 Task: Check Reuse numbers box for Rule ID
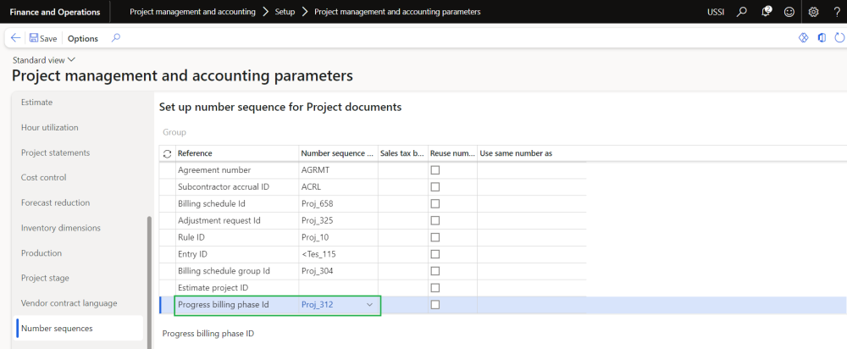point(435,237)
